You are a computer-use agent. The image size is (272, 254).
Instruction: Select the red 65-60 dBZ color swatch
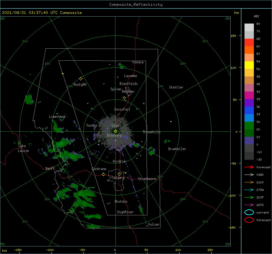pos(249,43)
